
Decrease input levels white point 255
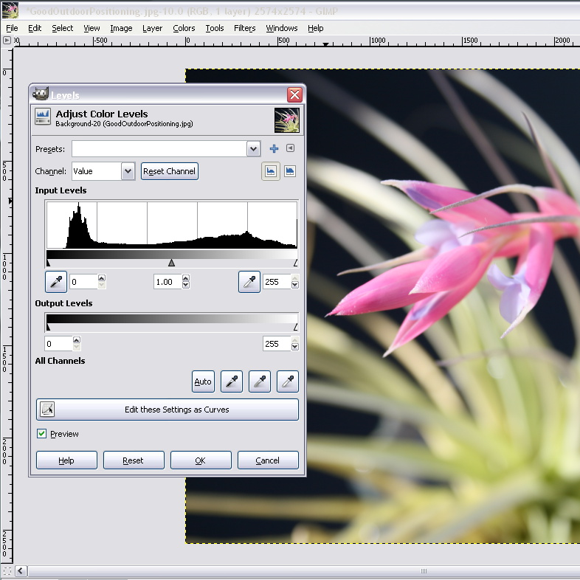(x=295, y=285)
